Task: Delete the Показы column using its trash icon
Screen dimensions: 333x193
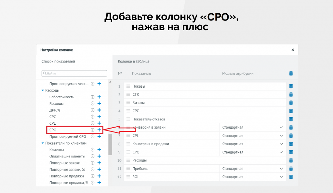Action: (x=291, y=86)
